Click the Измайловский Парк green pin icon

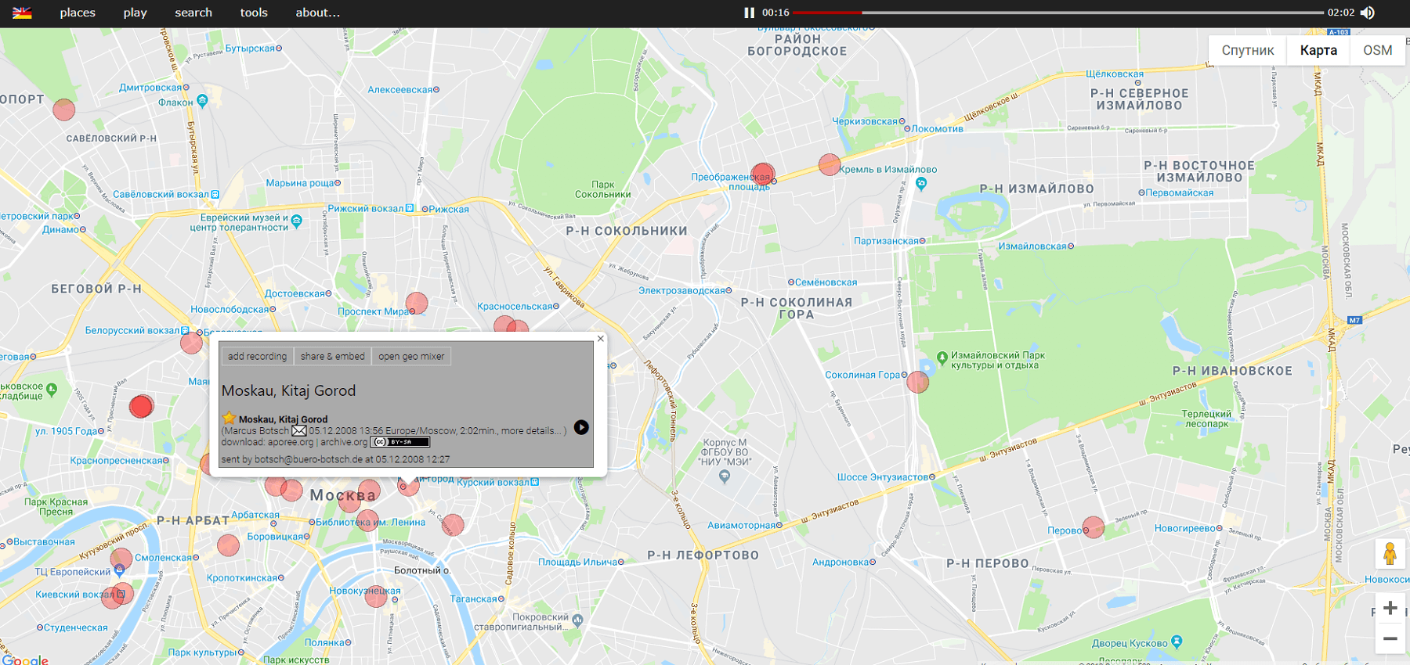point(942,358)
